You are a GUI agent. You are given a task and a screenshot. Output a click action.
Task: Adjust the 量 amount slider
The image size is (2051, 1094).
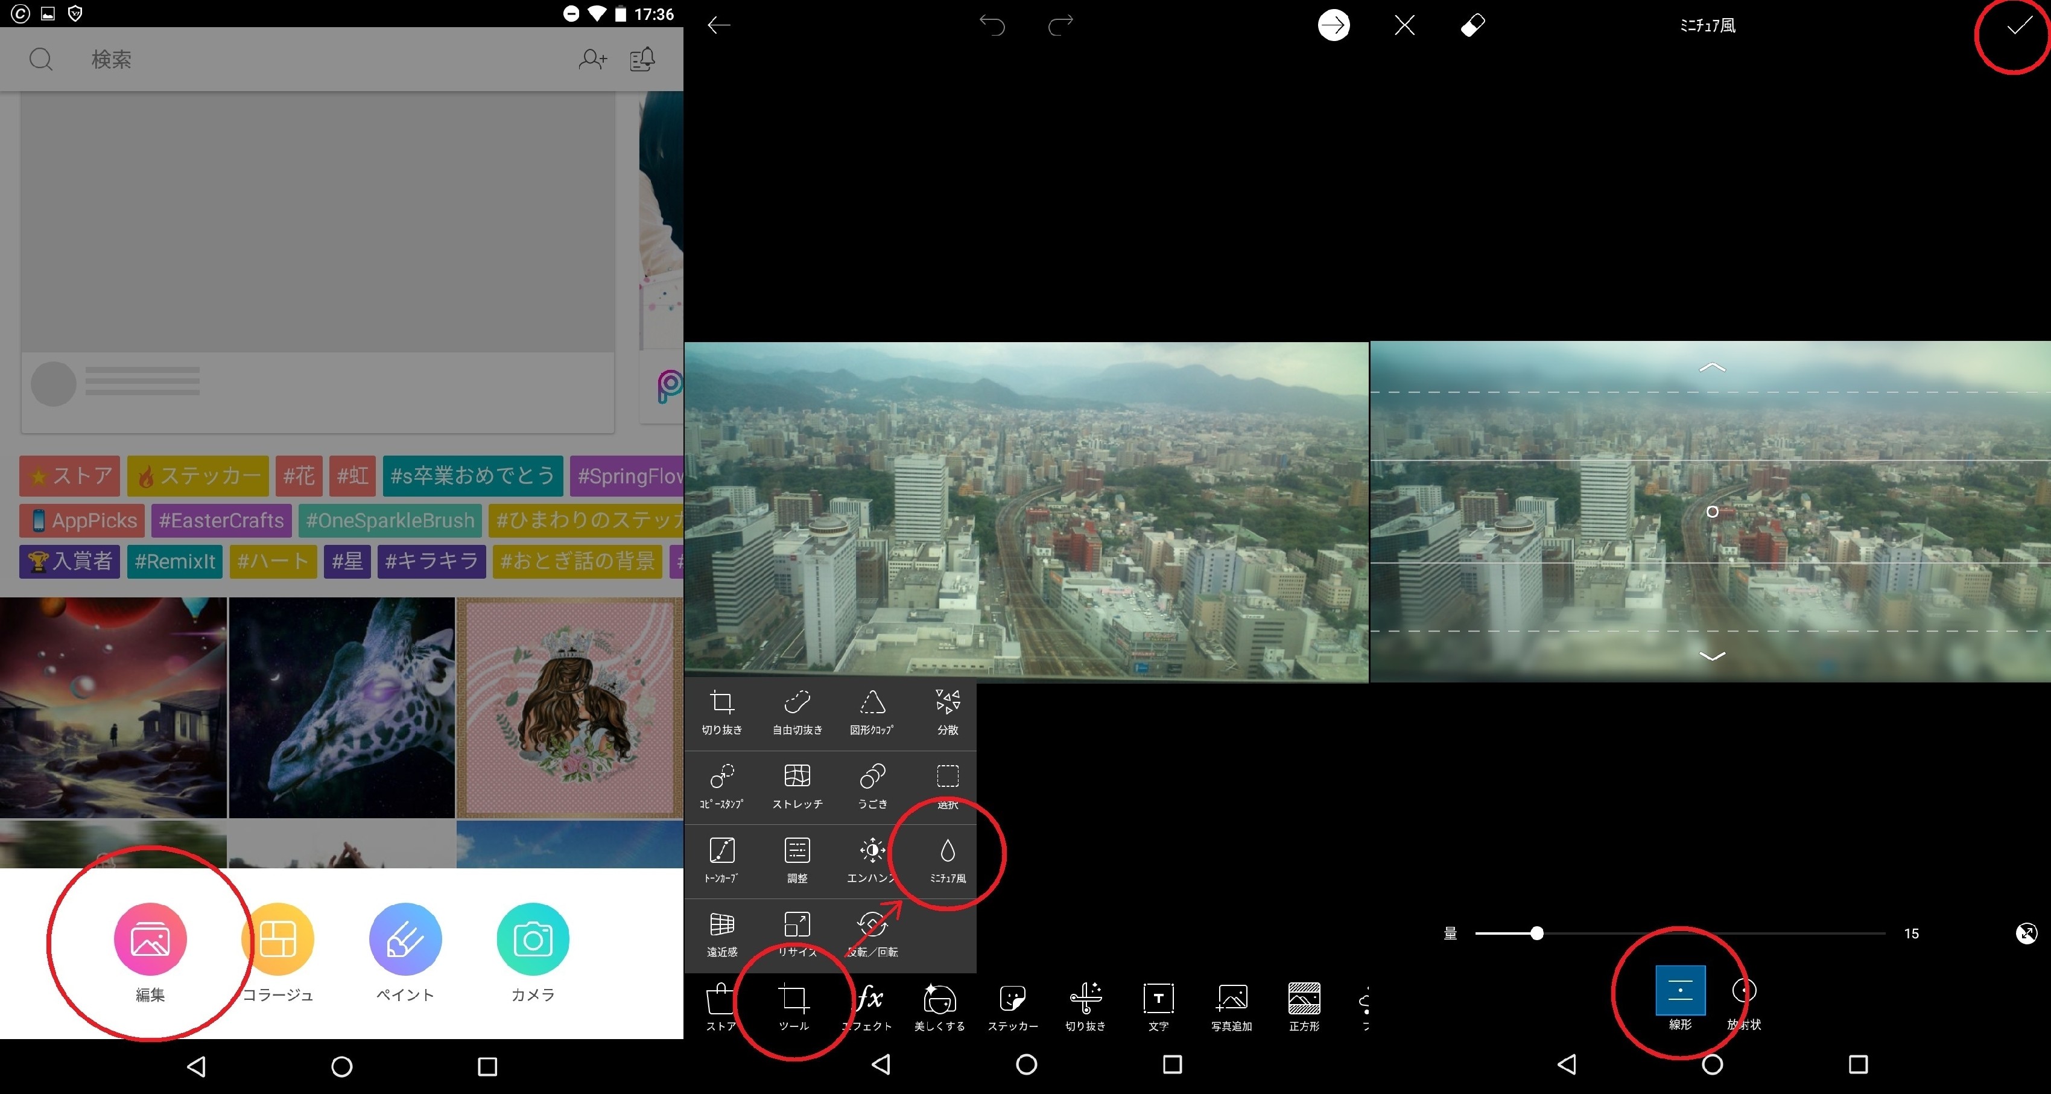tap(1536, 933)
